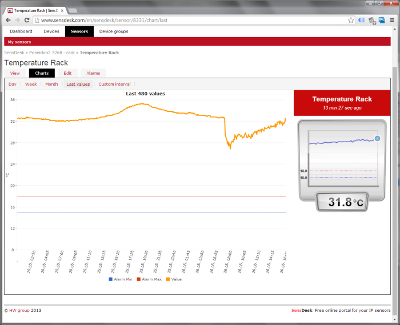Click the blue marker dot on gauge graph

click(x=377, y=139)
